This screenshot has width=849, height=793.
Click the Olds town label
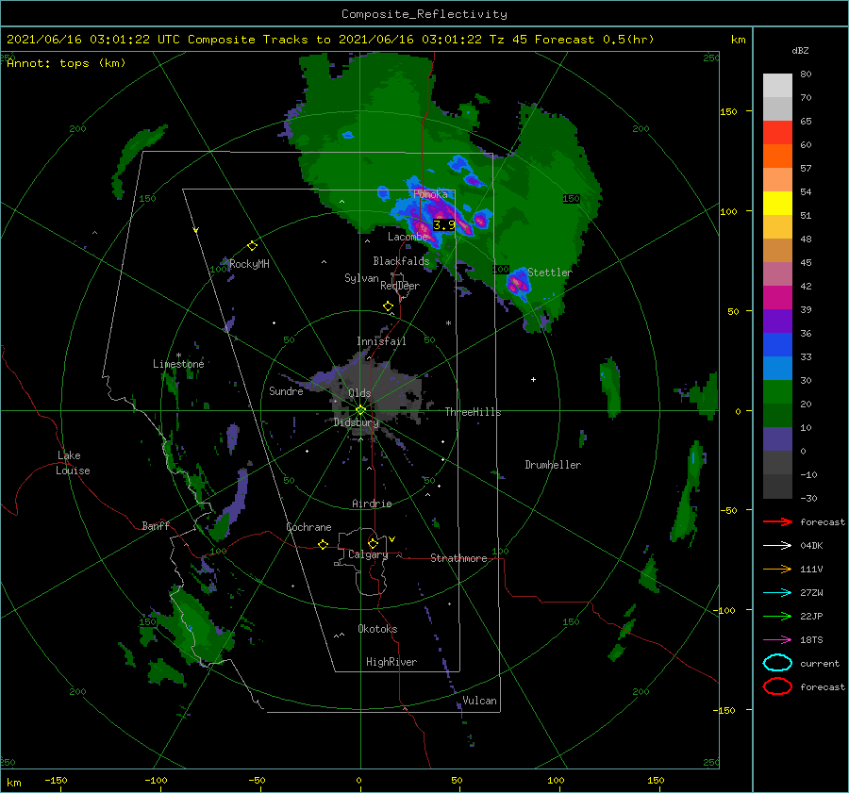click(359, 393)
